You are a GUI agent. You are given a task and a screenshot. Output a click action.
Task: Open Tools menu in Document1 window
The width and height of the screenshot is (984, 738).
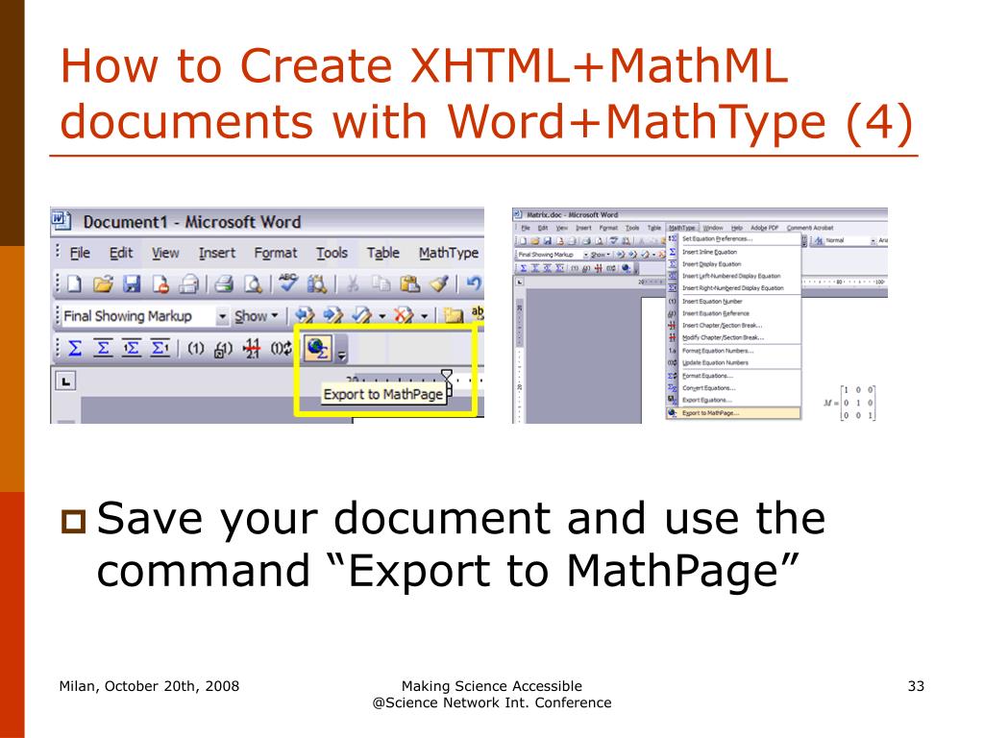pos(332,253)
